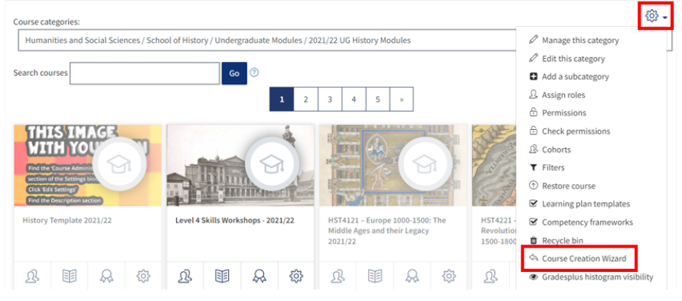
Task: Click settings gear on HST4121 card
Action: pos(449,276)
